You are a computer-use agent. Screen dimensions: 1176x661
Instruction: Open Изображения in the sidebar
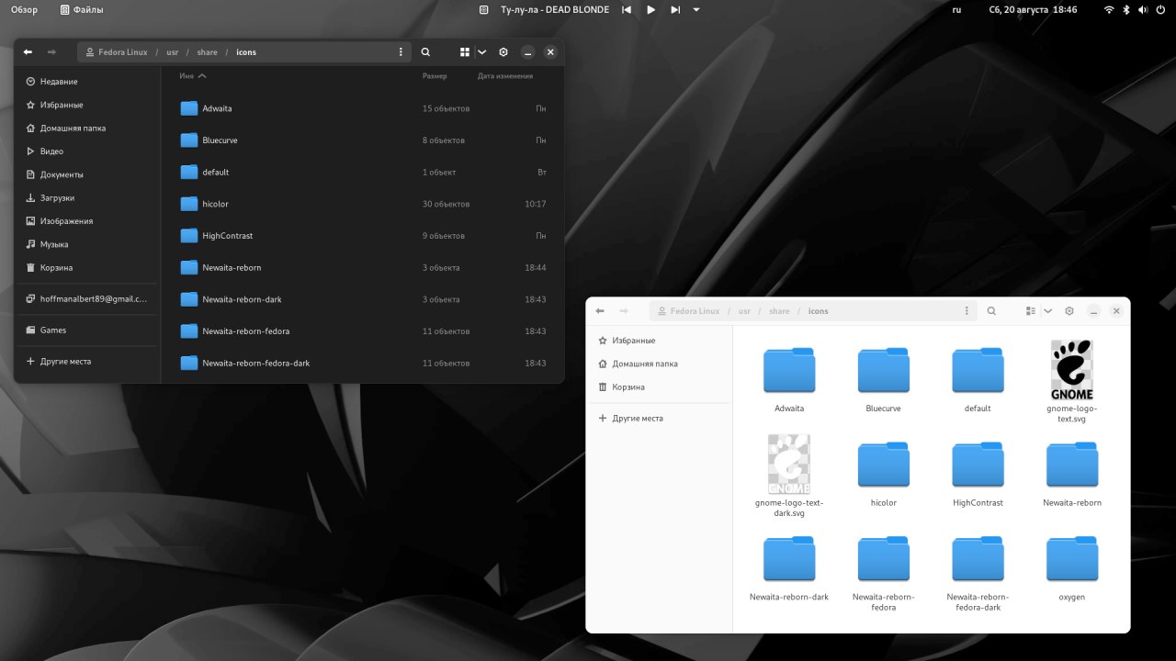pos(87,221)
